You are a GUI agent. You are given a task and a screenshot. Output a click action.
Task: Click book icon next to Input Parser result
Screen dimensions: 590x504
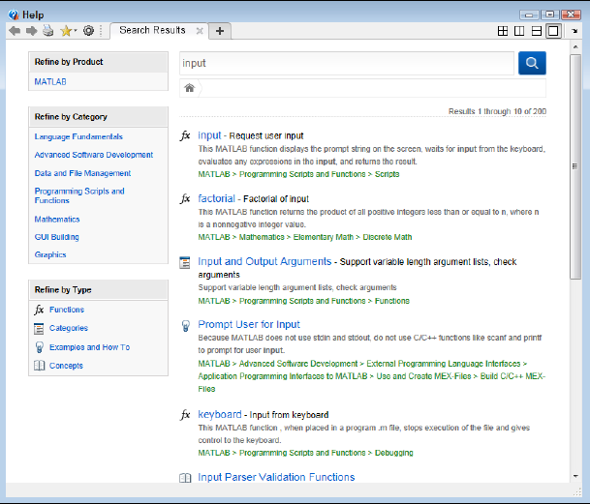click(185, 478)
